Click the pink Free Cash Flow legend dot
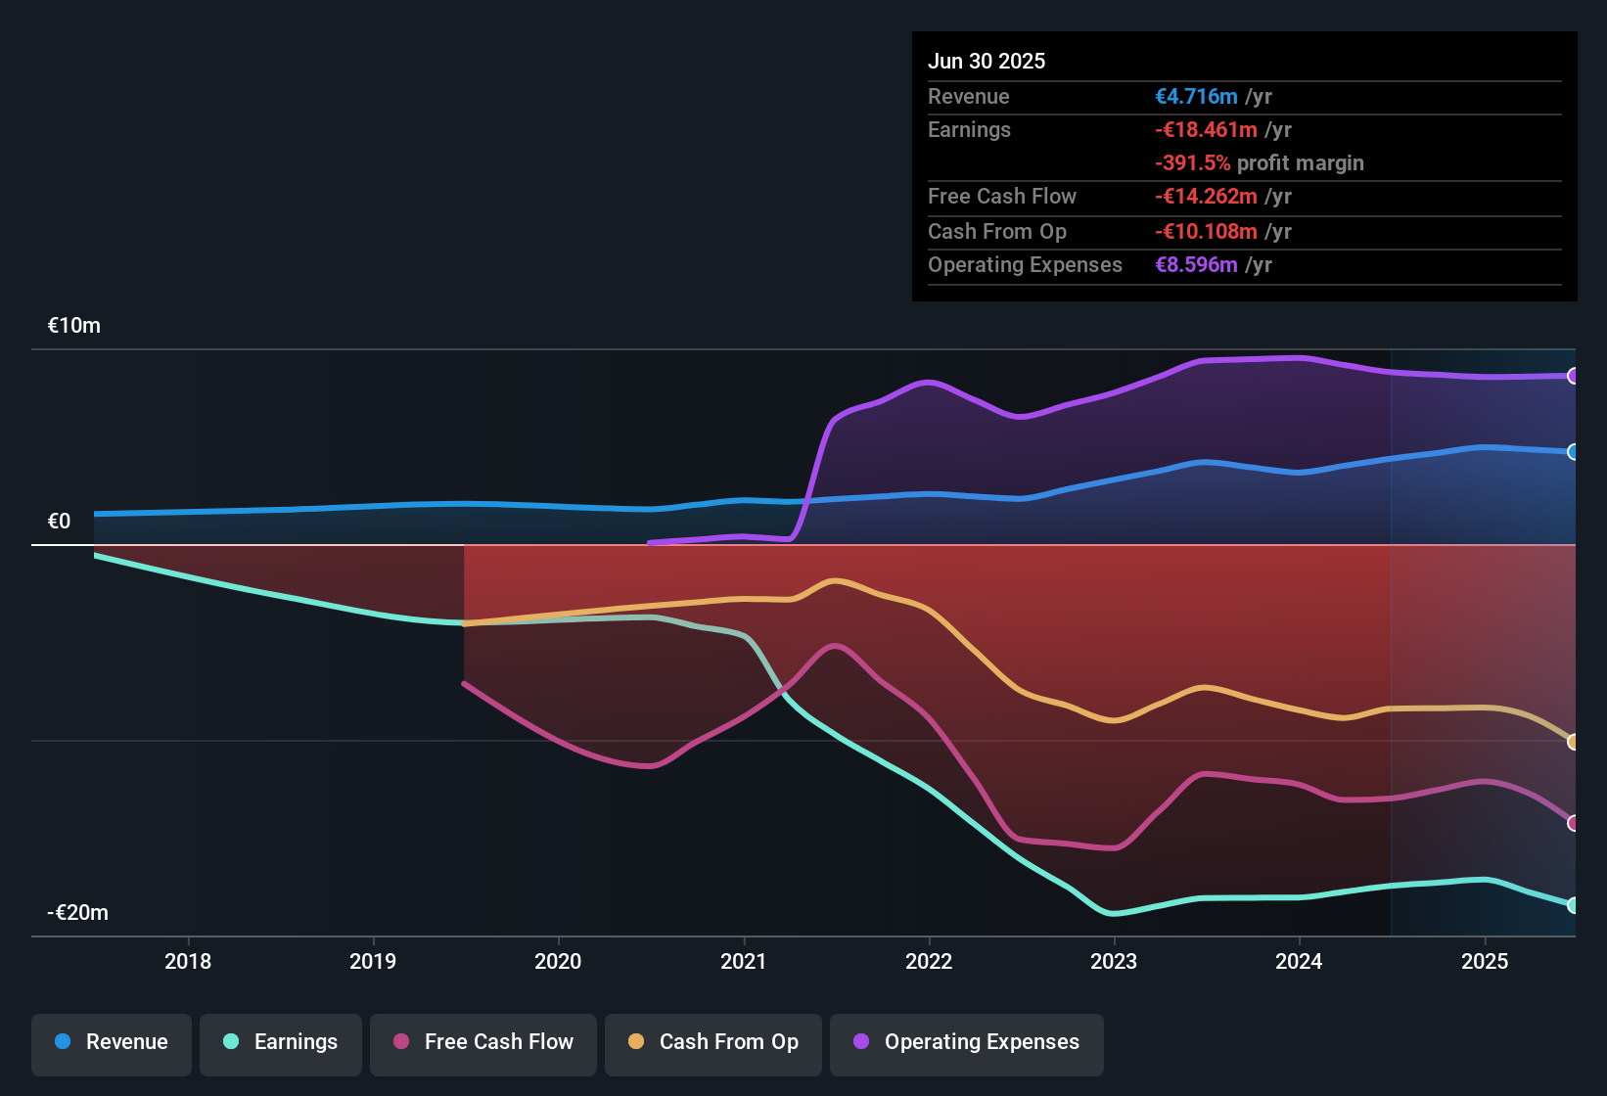 coord(401,1042)
